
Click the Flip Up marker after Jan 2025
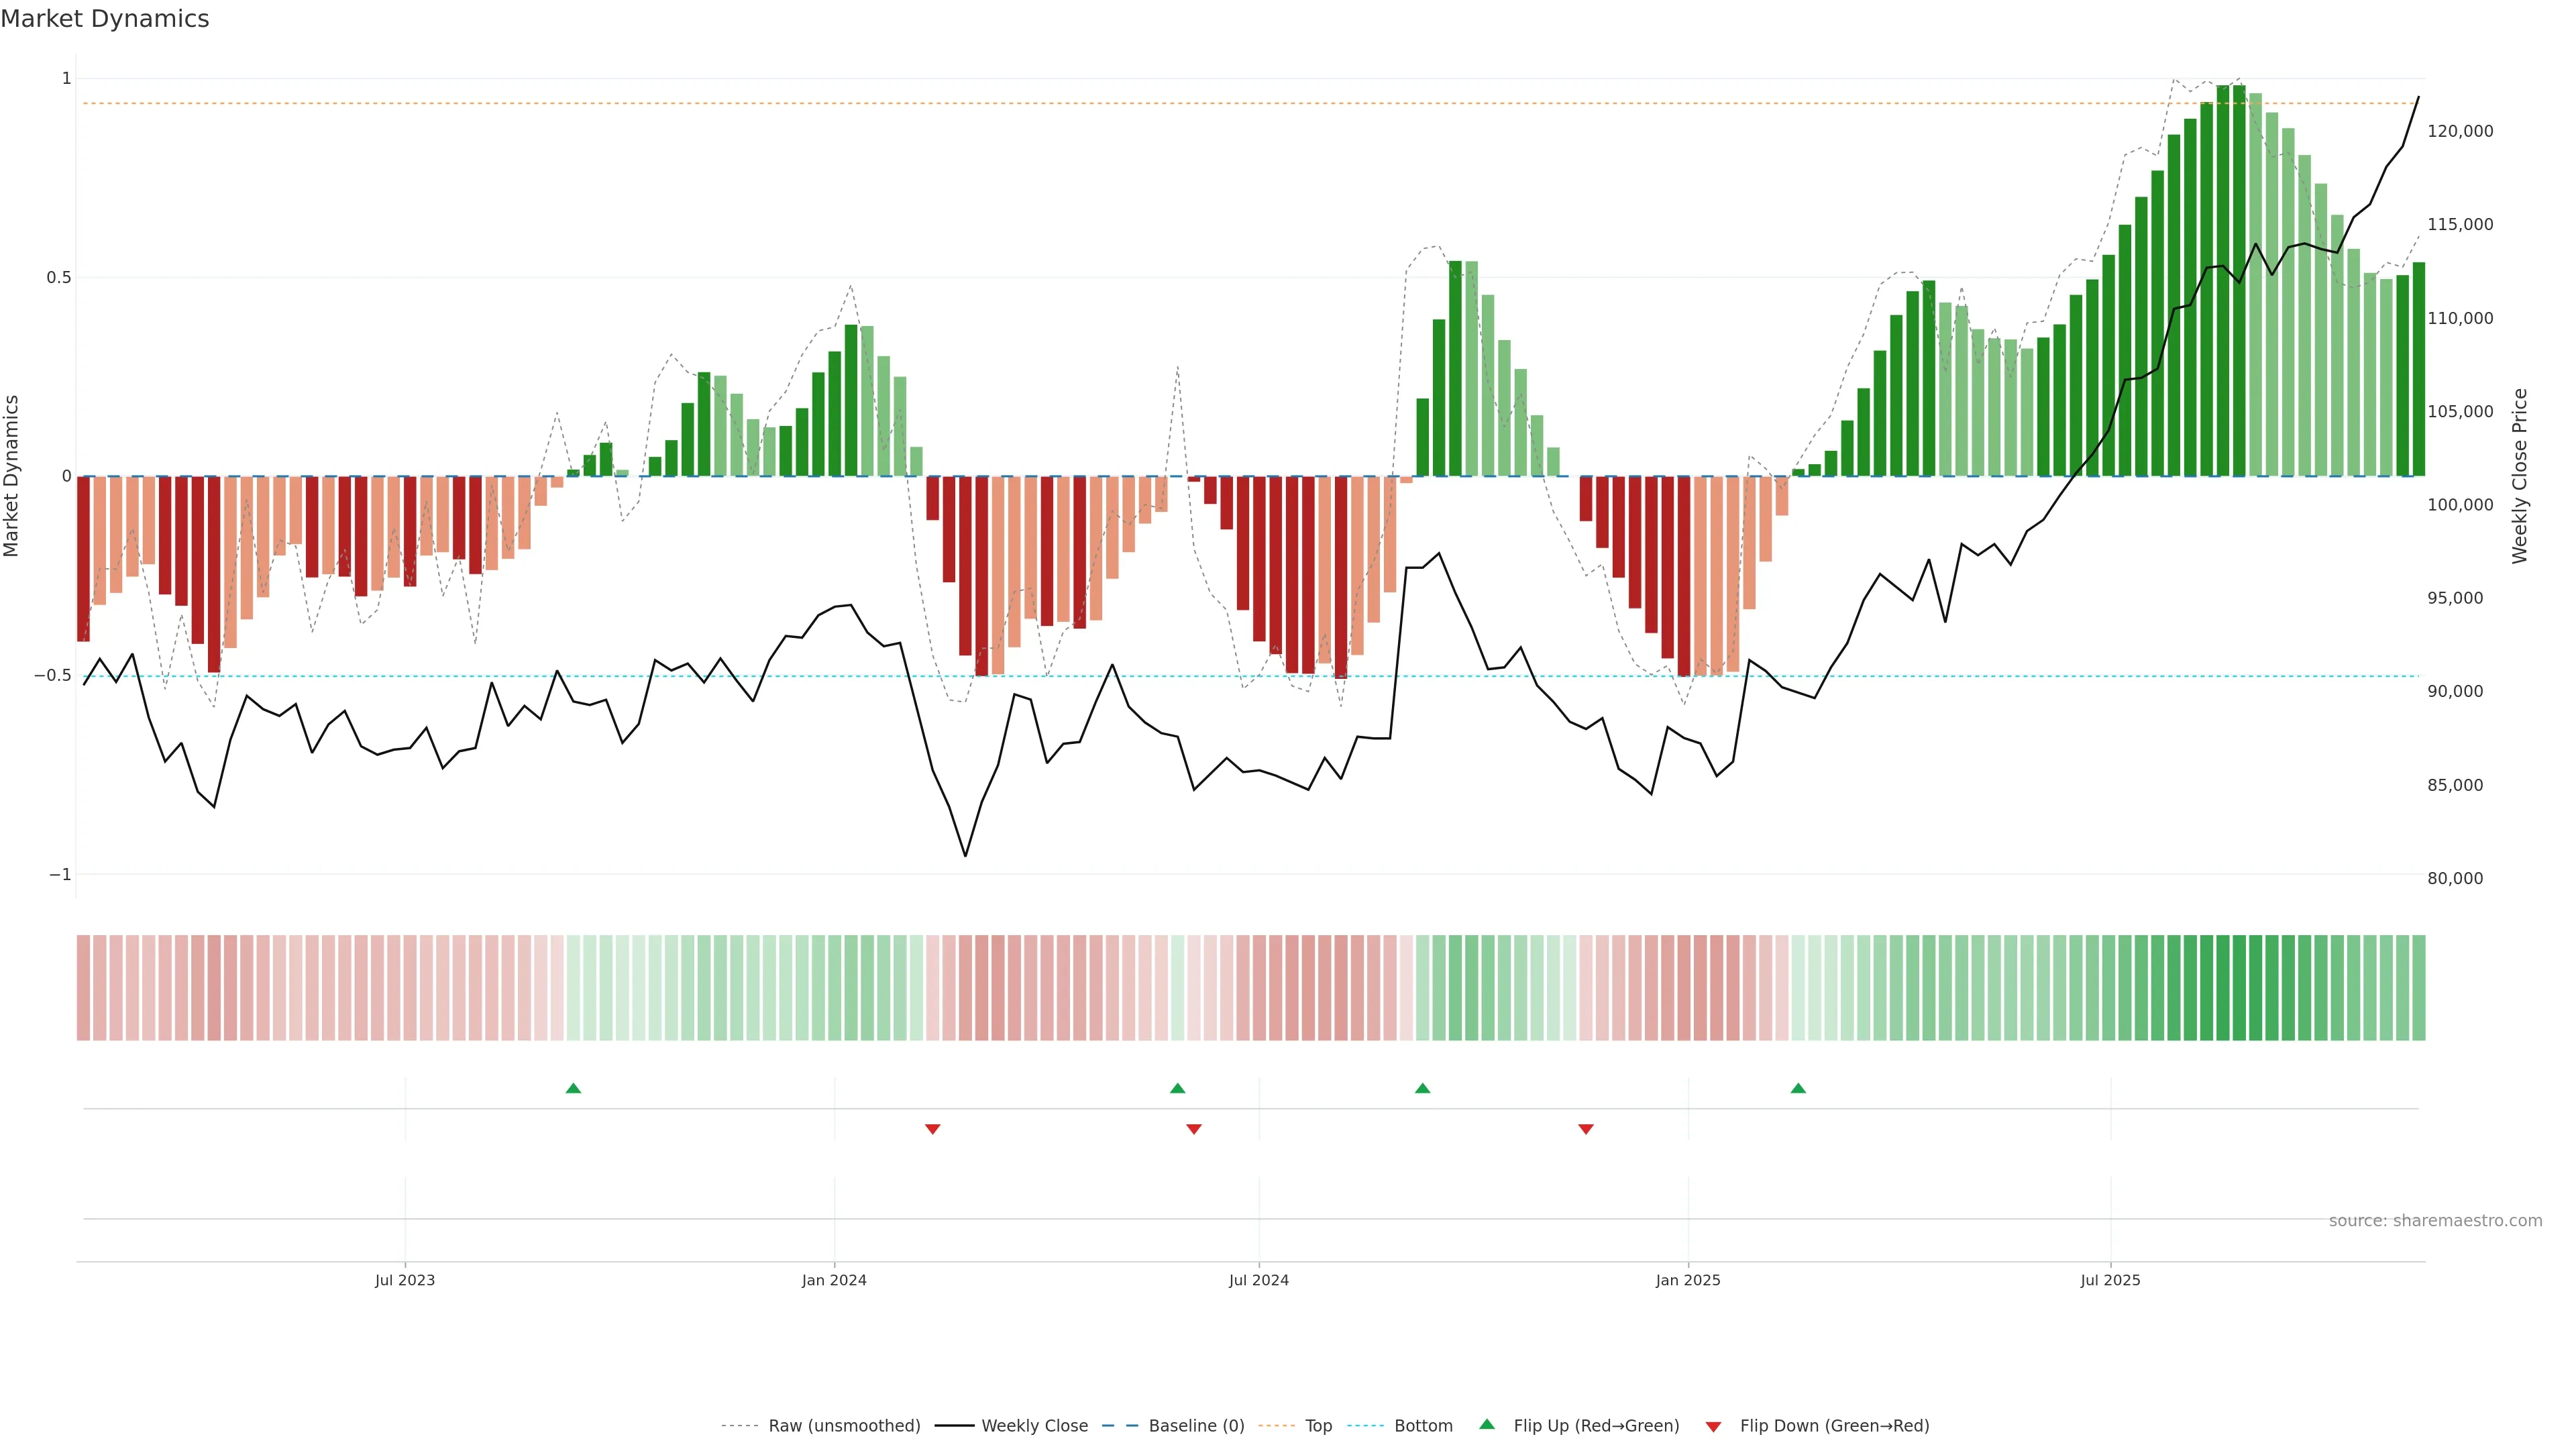tap(1798, 1088)
